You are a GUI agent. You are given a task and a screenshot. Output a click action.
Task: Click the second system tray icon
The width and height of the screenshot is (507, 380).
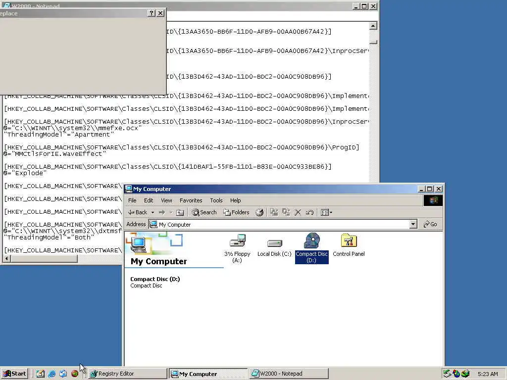tap(456, 374)
